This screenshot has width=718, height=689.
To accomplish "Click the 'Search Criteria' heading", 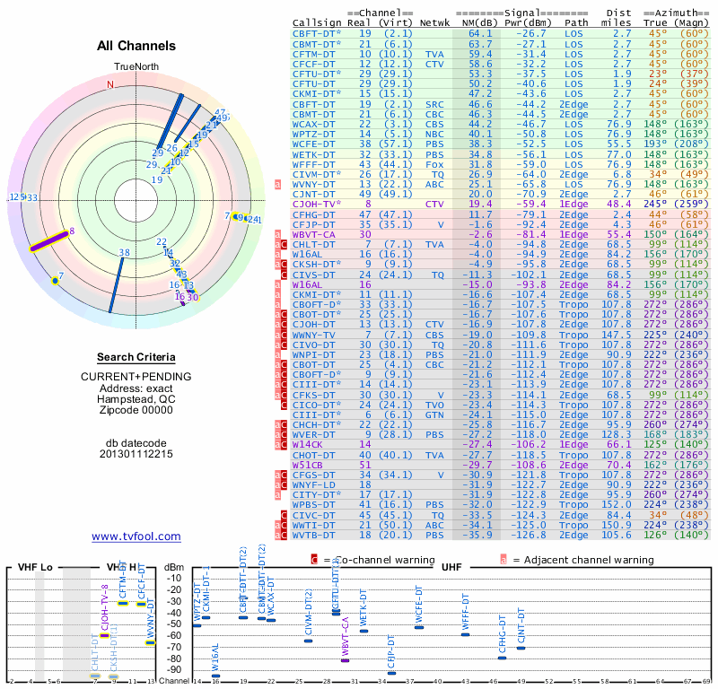I will 136,357.
